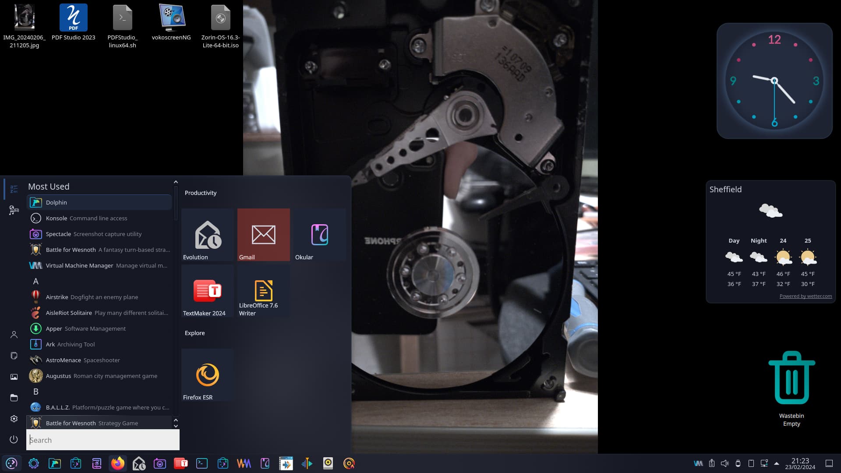
Task: Launch Spectacle camera icon in taskbar
Action: [x=159, y=463]
